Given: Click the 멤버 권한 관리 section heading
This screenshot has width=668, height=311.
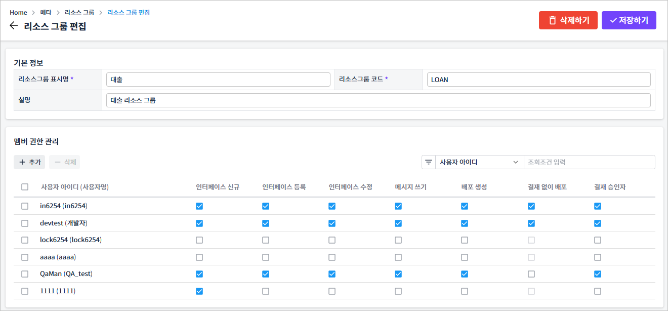Looking at the screenshot, I should 36,141.
